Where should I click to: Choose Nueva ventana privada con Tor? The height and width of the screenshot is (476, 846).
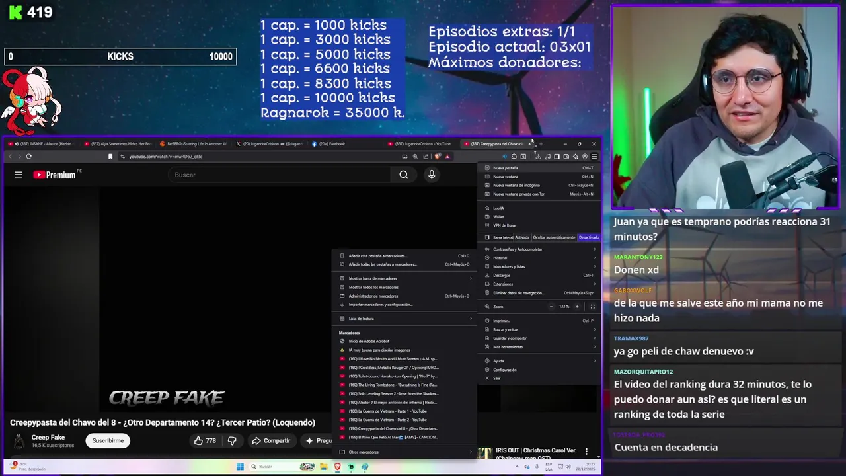540,194
